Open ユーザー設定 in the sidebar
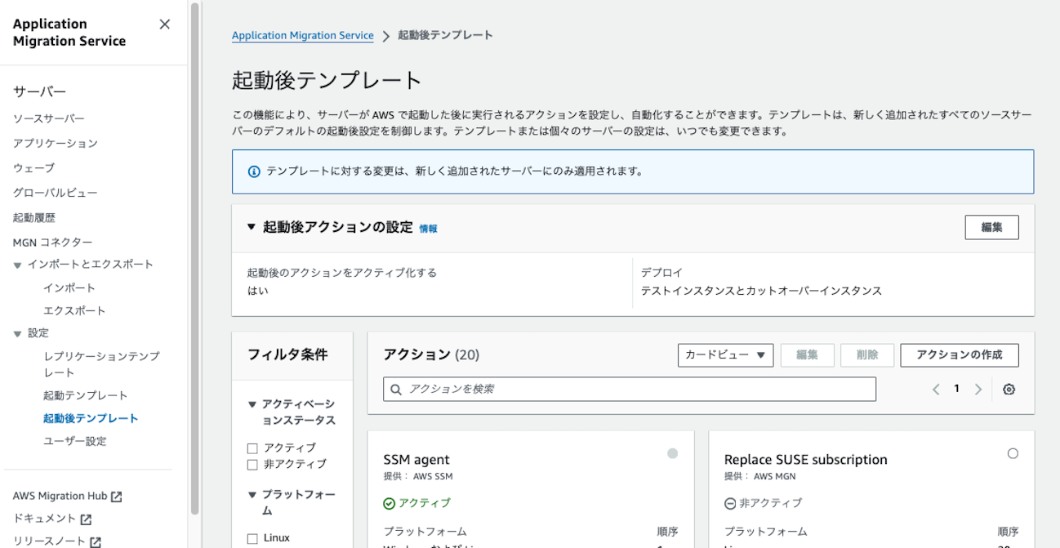 click(x=74, y=441)
